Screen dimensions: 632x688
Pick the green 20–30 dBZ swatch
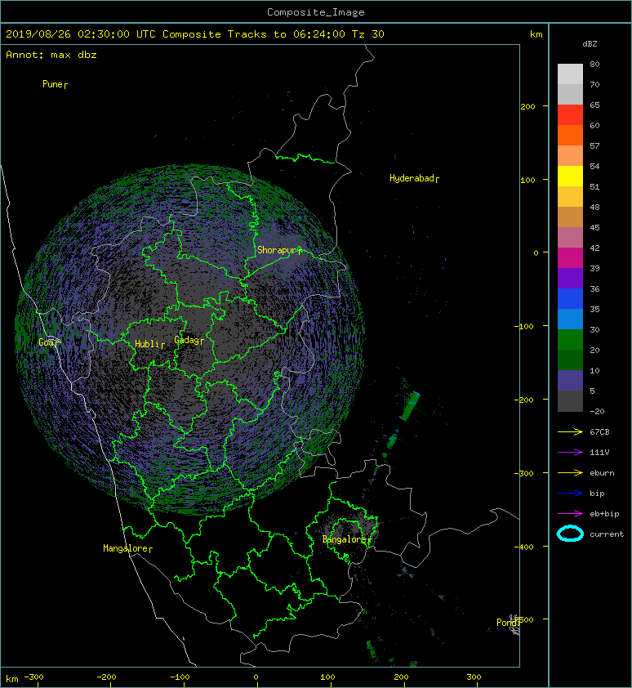[570, 340]
